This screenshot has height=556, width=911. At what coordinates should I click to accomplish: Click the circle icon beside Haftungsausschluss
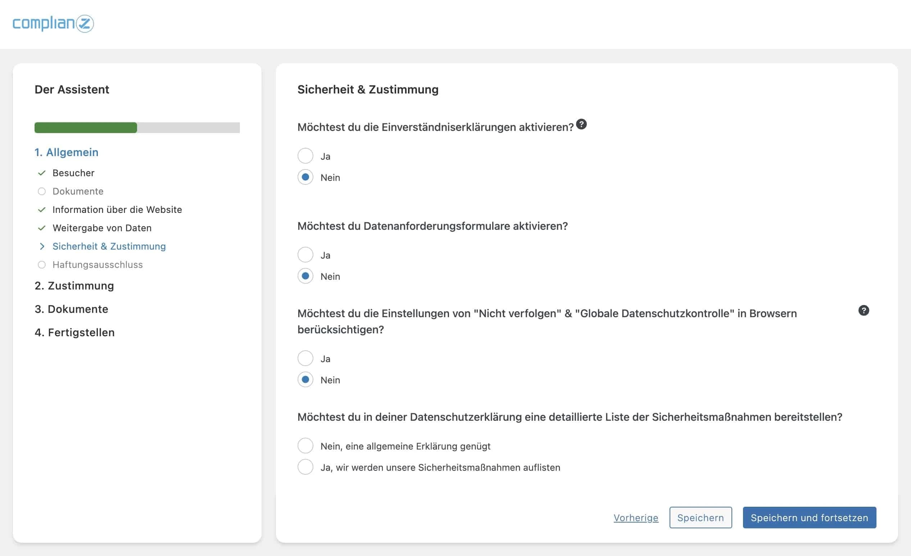[x=41, y=264]
